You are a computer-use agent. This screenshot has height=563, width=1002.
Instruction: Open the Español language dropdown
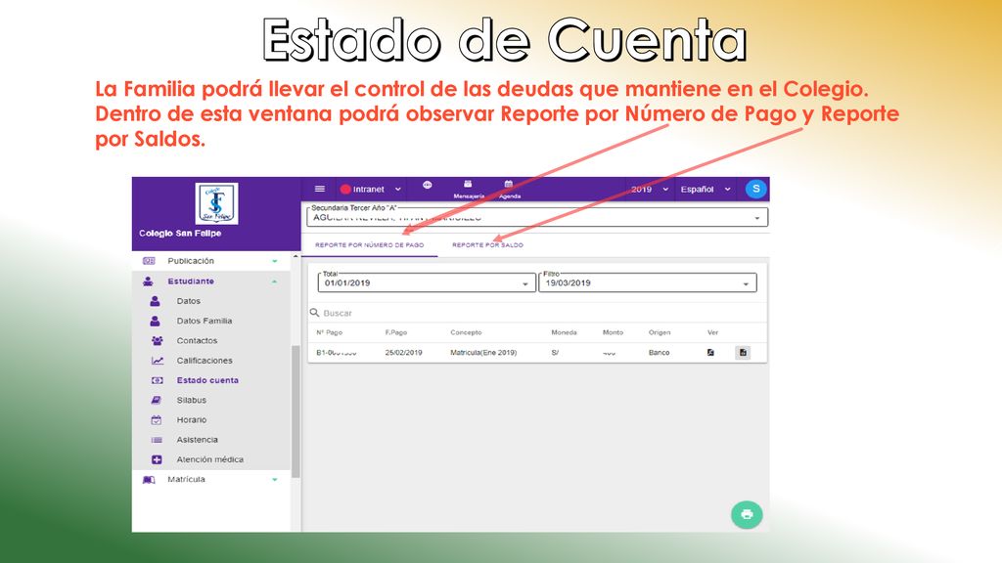coord(706,189)
